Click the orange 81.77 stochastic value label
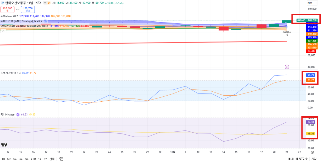Image resolution: width=321 pixels, height=162 pixels. click(x=310, y=80)
